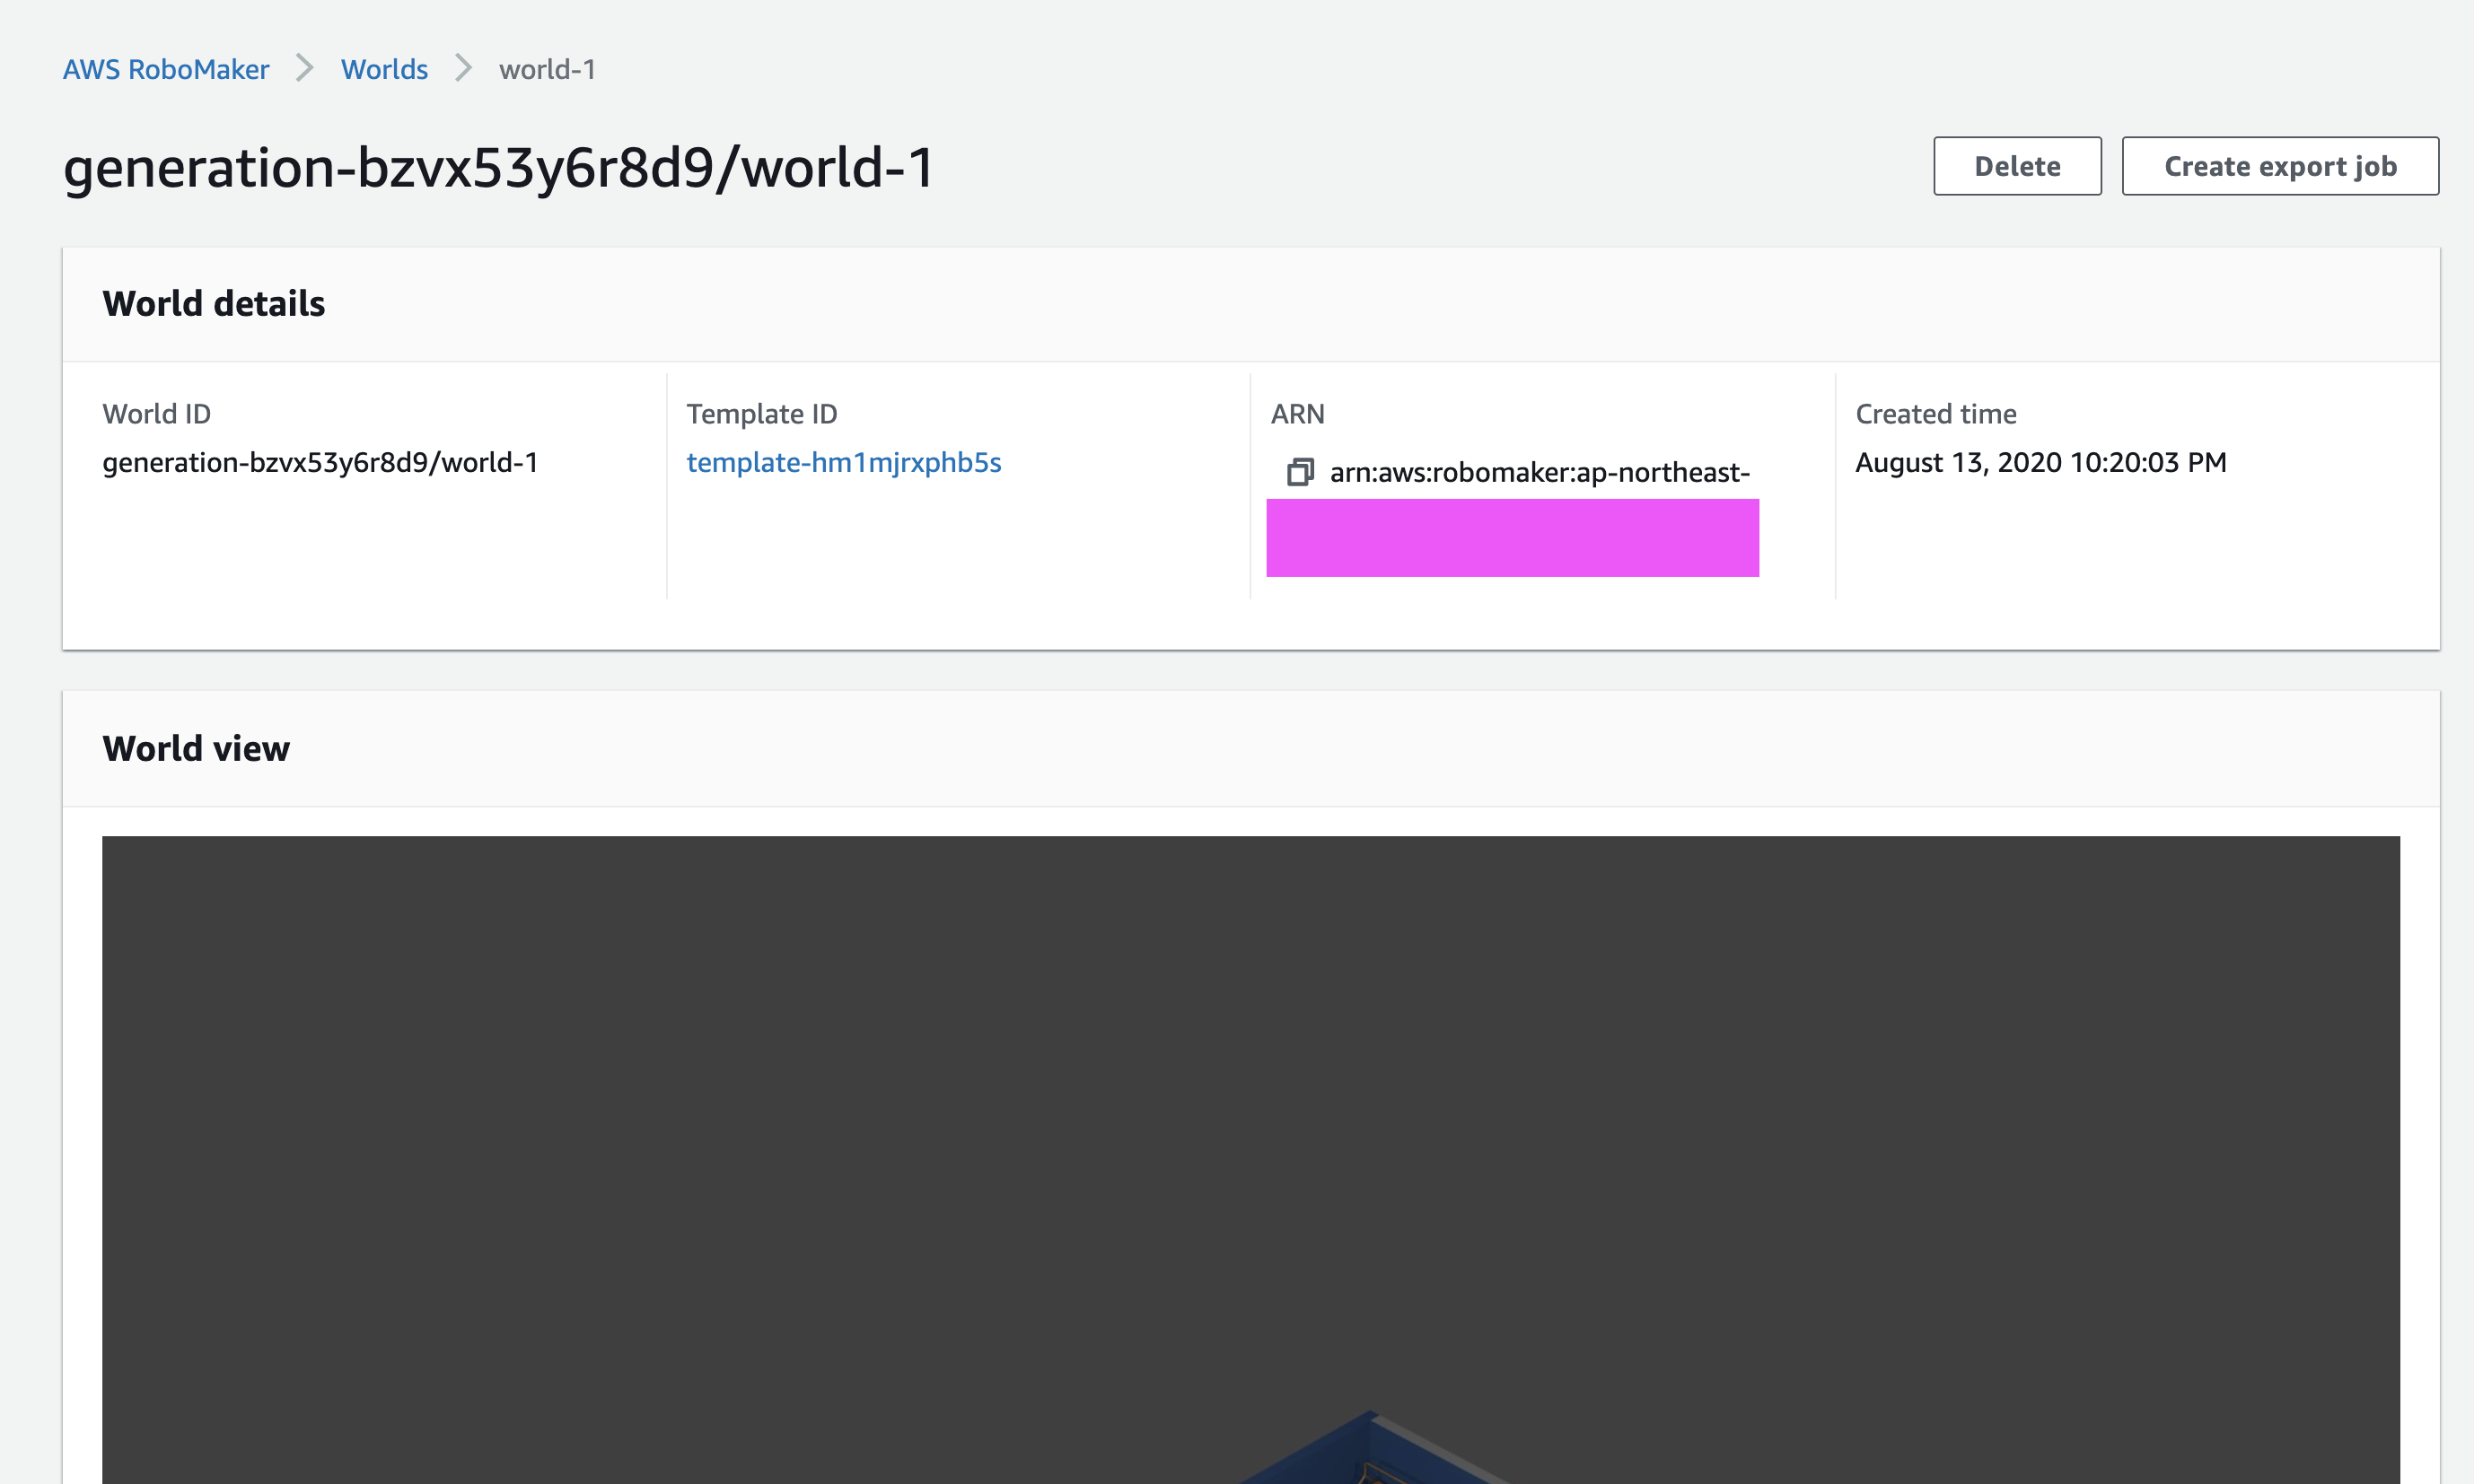Click the Template ID field label
Image resolution: width=2474 pixels, height=1484 pixels.
tap(761, 414)
